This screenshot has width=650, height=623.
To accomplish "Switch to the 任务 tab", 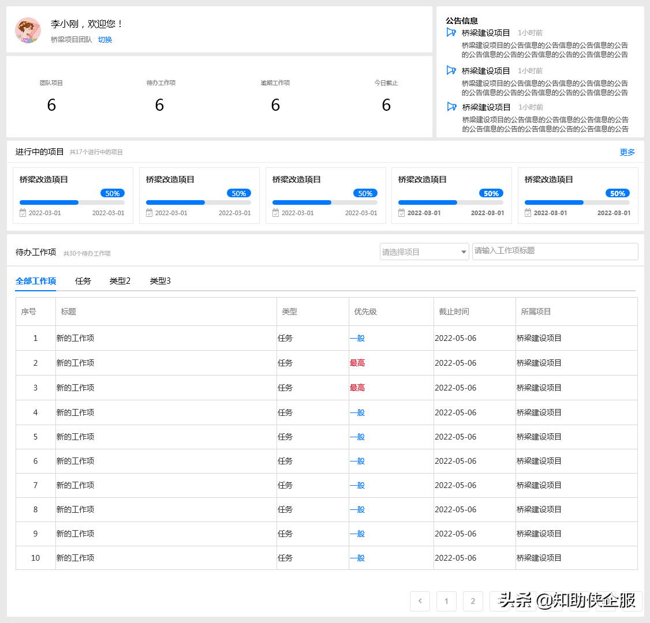I will click(x=83, y=281).
